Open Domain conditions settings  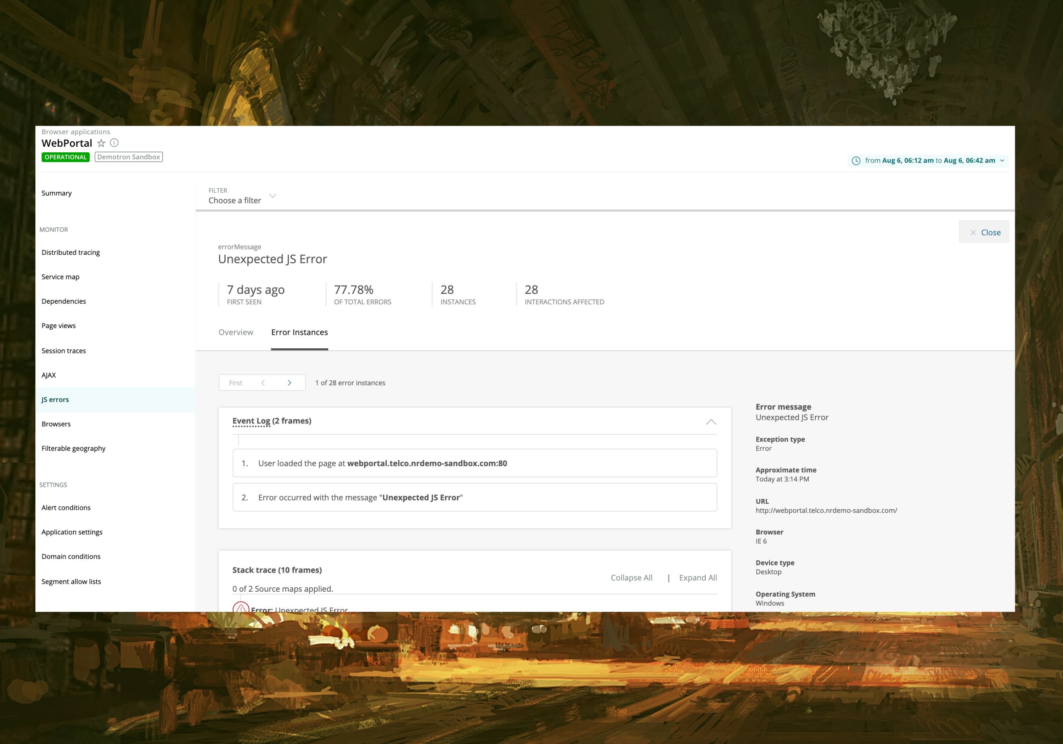point(71,557)
